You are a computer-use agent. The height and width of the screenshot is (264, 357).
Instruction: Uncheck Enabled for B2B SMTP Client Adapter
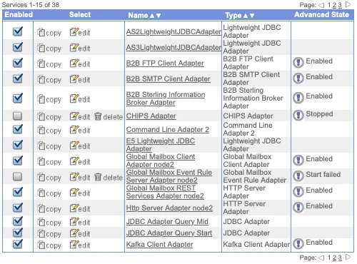18,78
